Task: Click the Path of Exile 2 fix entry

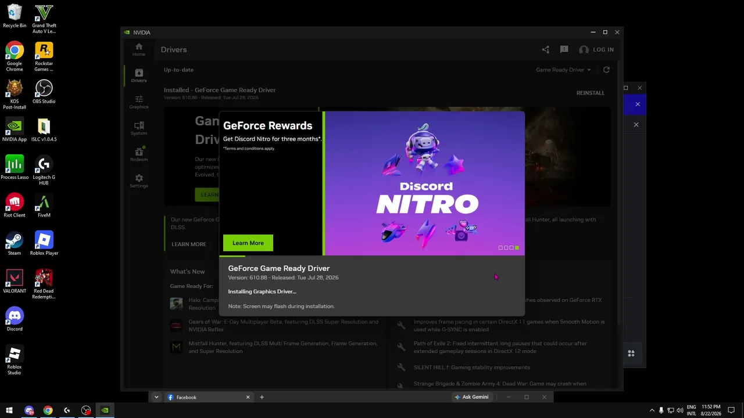Action: (500, 347)
